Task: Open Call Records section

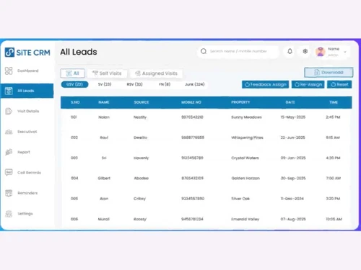Action: [29, 173]
